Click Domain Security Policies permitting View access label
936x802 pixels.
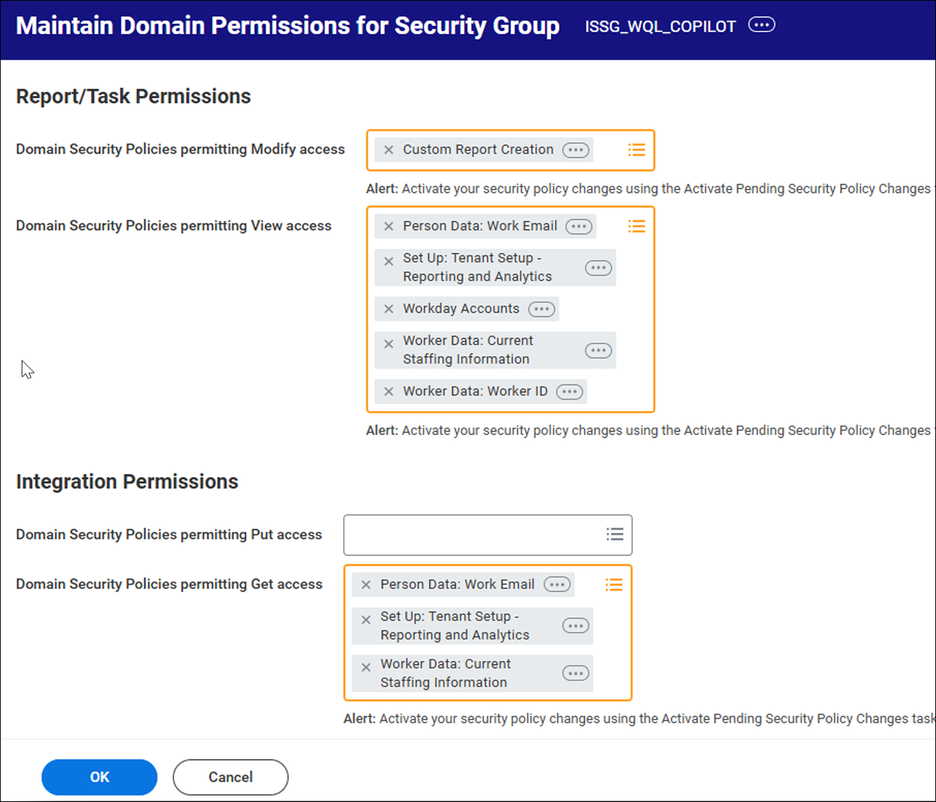173,226
